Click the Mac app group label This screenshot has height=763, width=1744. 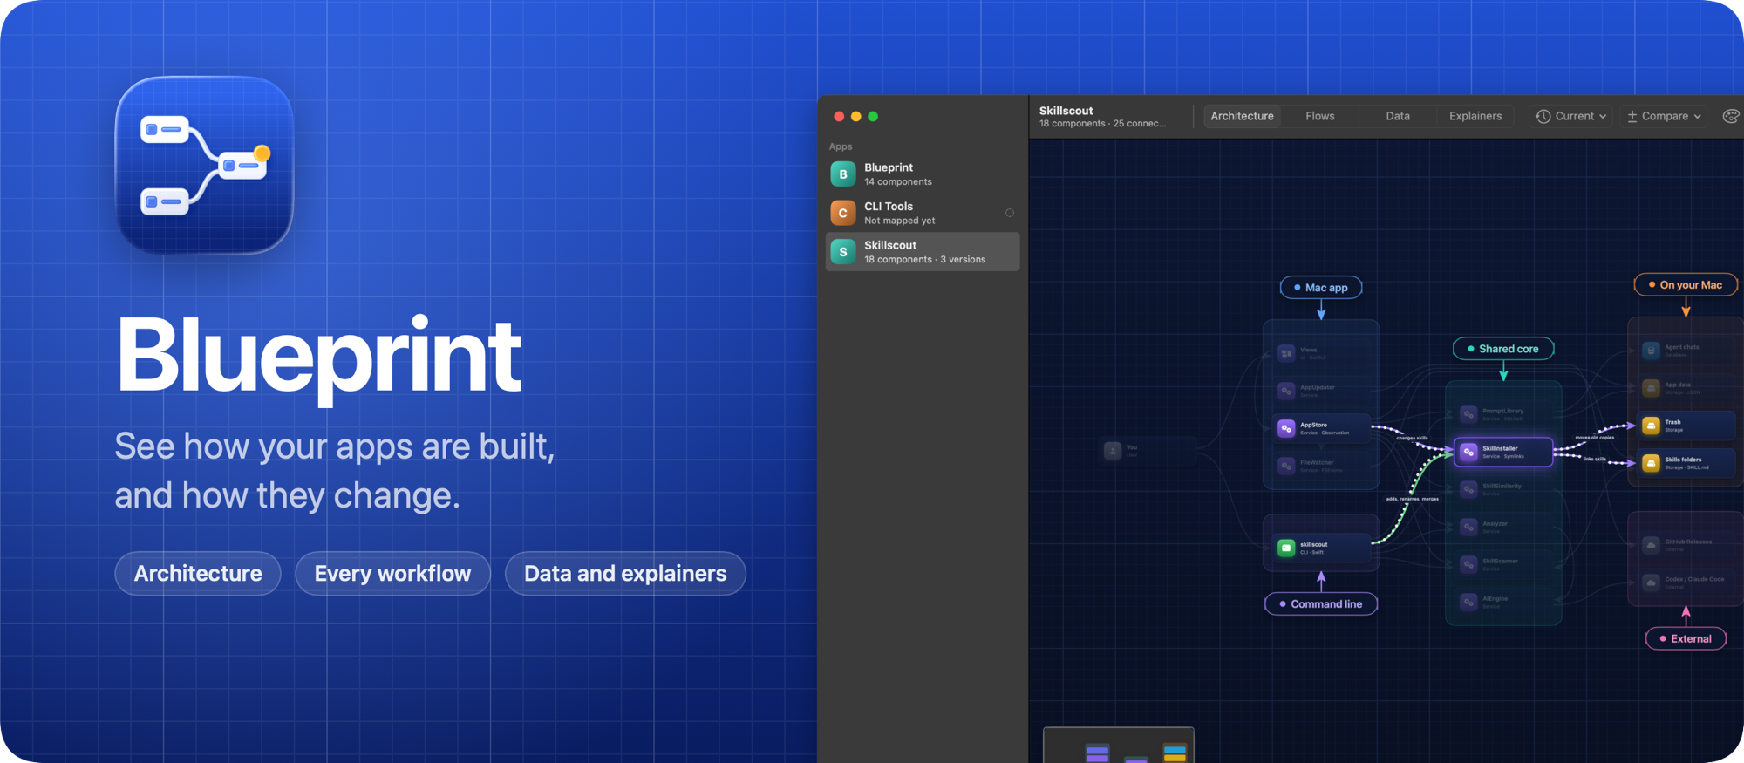coord(1321,288)
